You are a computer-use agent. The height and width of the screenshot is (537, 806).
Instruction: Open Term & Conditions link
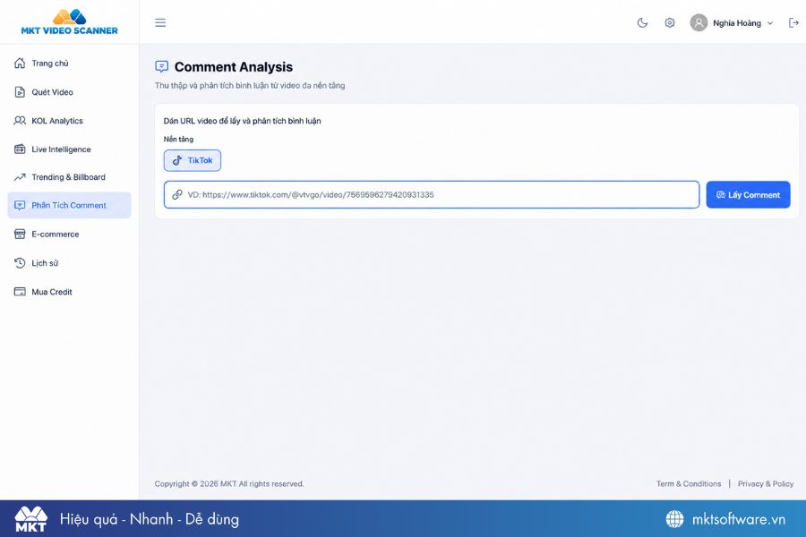click(689, 483)
